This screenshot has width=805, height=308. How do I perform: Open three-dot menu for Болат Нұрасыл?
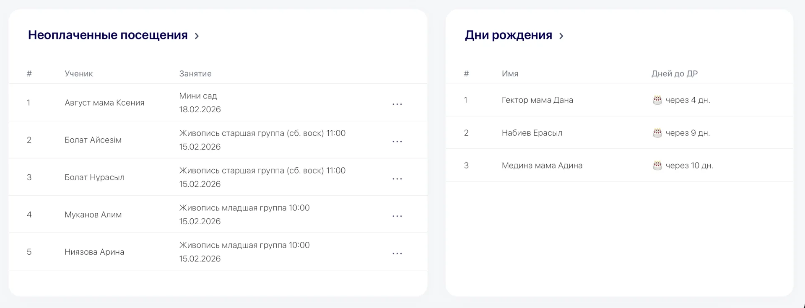pyautogui.click(x=397, y=179)
